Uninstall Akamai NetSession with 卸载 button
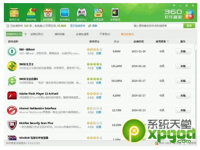Screen dimensions: 200x150 point(183,110)
